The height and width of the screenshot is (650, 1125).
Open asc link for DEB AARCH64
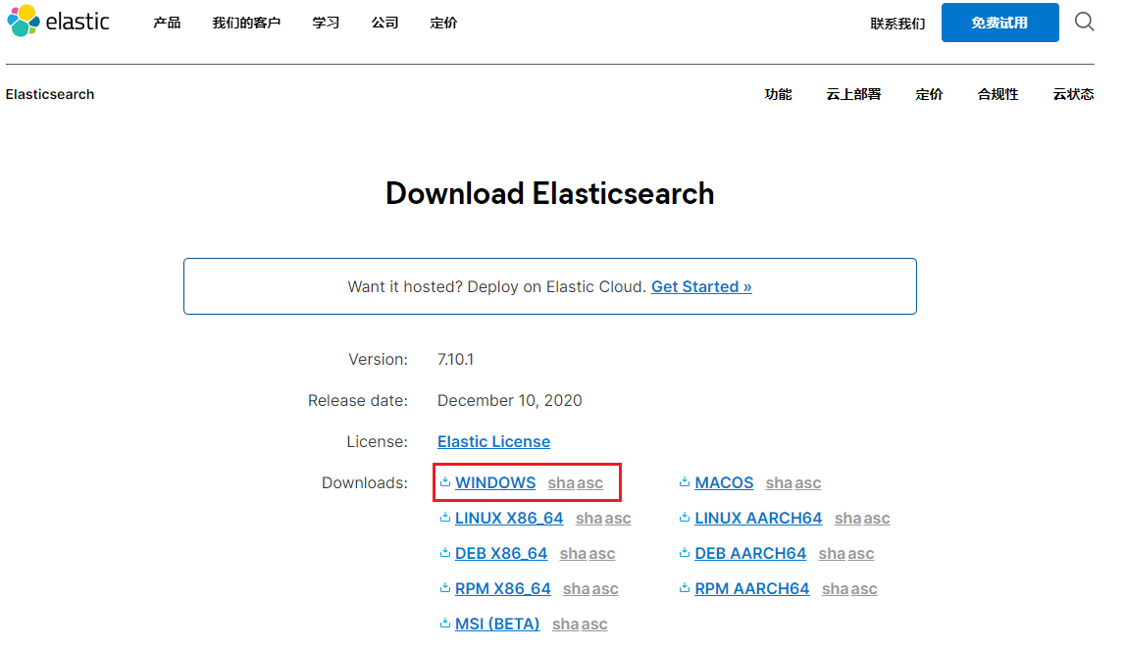tap(861, 553)
